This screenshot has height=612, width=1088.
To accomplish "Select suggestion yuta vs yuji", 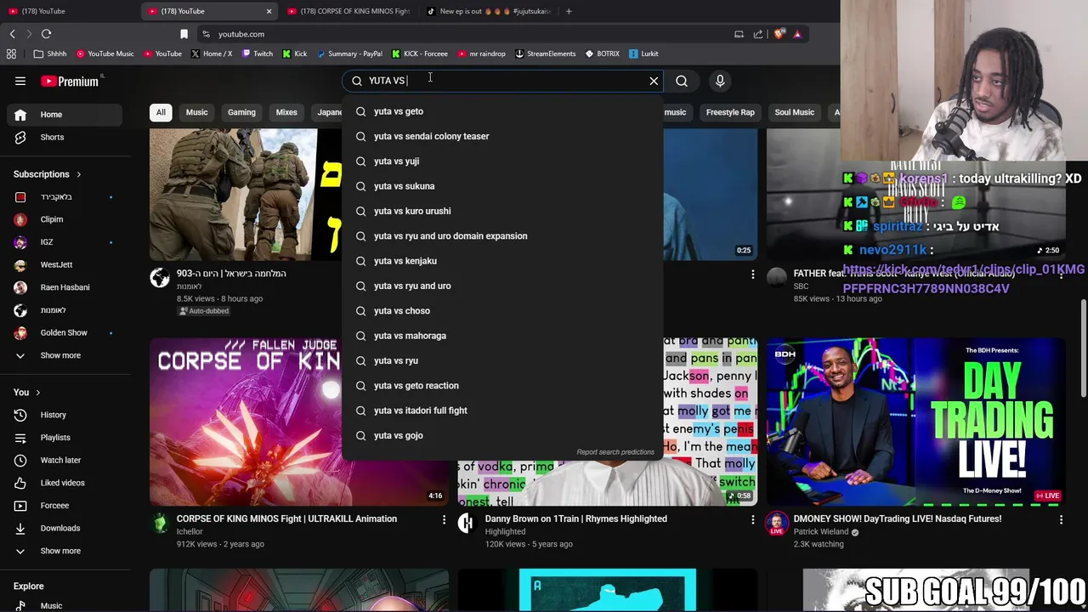I will pyautogui.click(x=502, y=161).
